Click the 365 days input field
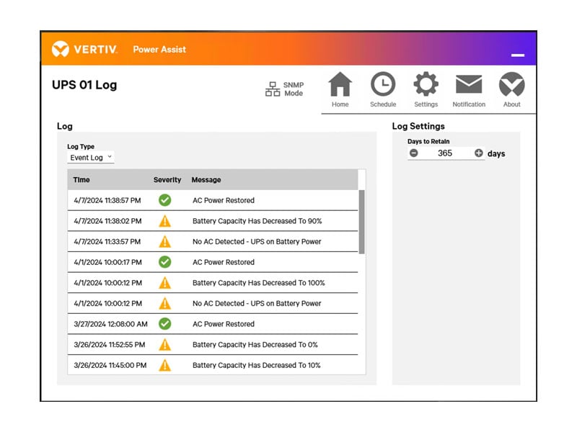The image size is (577, 432). pyautogui.click(x=446, y=153)
